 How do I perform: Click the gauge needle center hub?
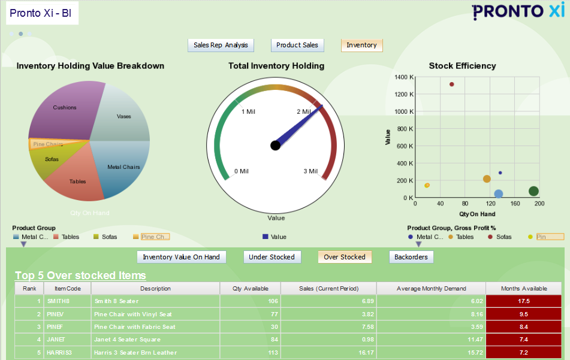pos(275,145)
